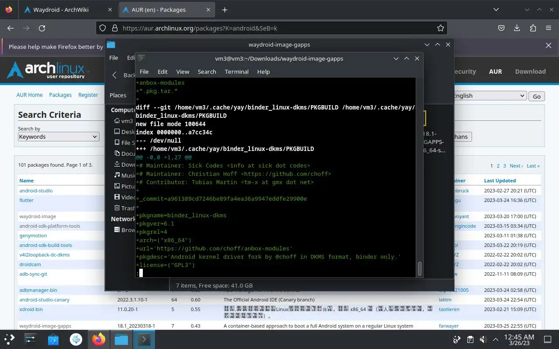Open the tracking protection shield panel
Viewport: 559px width, 349px height.
[x=103, y=28]
